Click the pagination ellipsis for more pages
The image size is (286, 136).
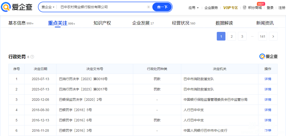(x=252, y=36)
